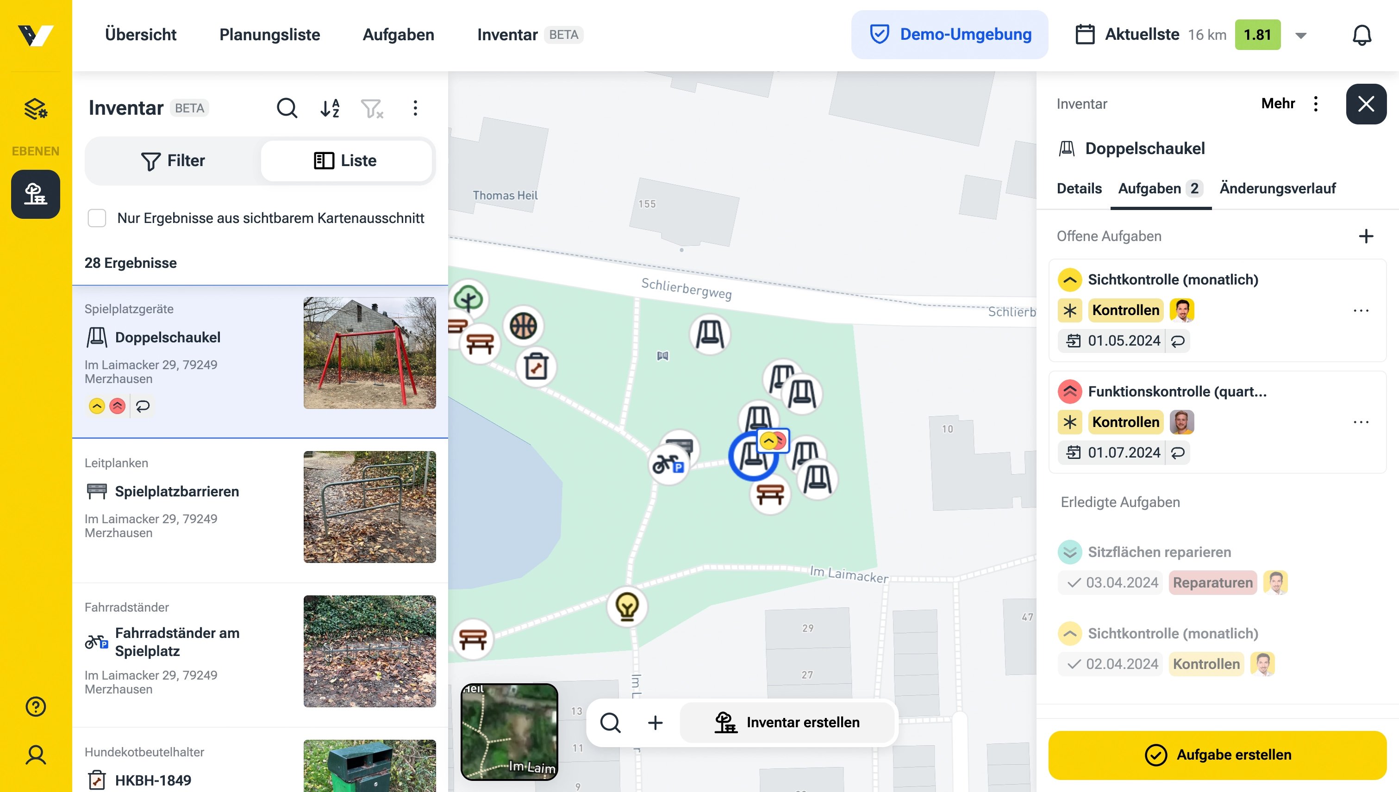Viewport: 1399px width, 792px height.
Task: Click the 01.07.2024 due date
Action: pyautogui.click(x=1124, y=452)
